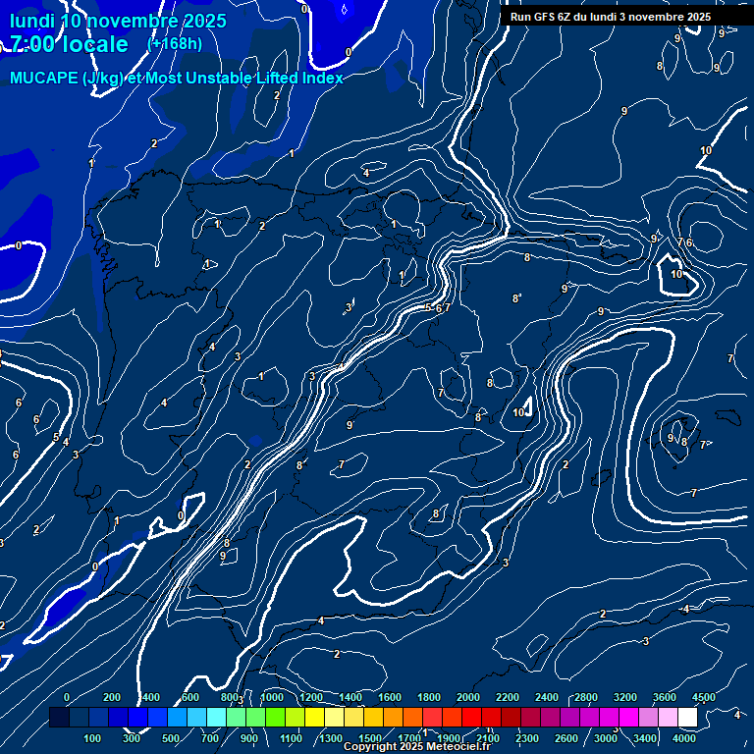Click the (+168h) forecast offset label
Viewport: 754px width, 754px height.
175,44
